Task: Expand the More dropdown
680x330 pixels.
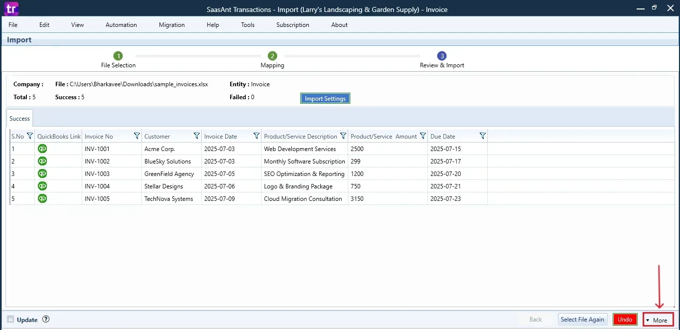Action: [658, 320]
